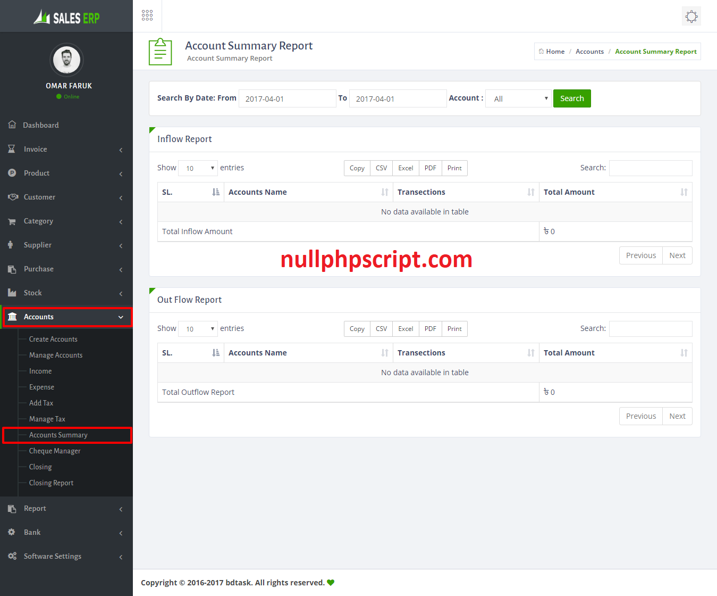The image size is (717, 596).
Task: Sort Inflow table by Accounts Name icon
Action: point(384,192)
